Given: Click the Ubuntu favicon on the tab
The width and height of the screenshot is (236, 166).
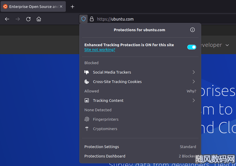Looking at the screenshot, I should click(5, 6).
